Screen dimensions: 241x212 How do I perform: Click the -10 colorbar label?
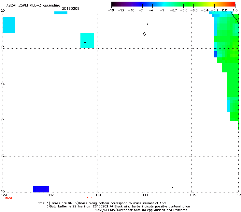coord(131,10)
